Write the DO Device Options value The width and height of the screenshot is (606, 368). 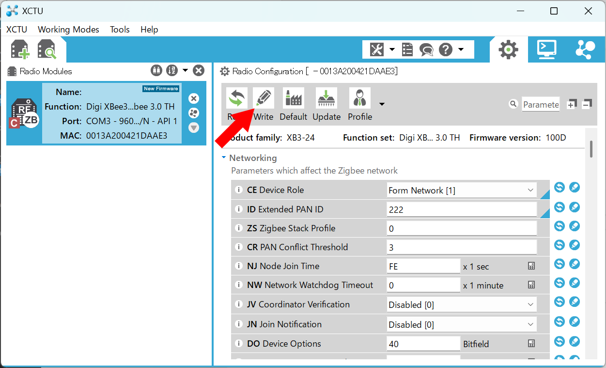[575, 341]
